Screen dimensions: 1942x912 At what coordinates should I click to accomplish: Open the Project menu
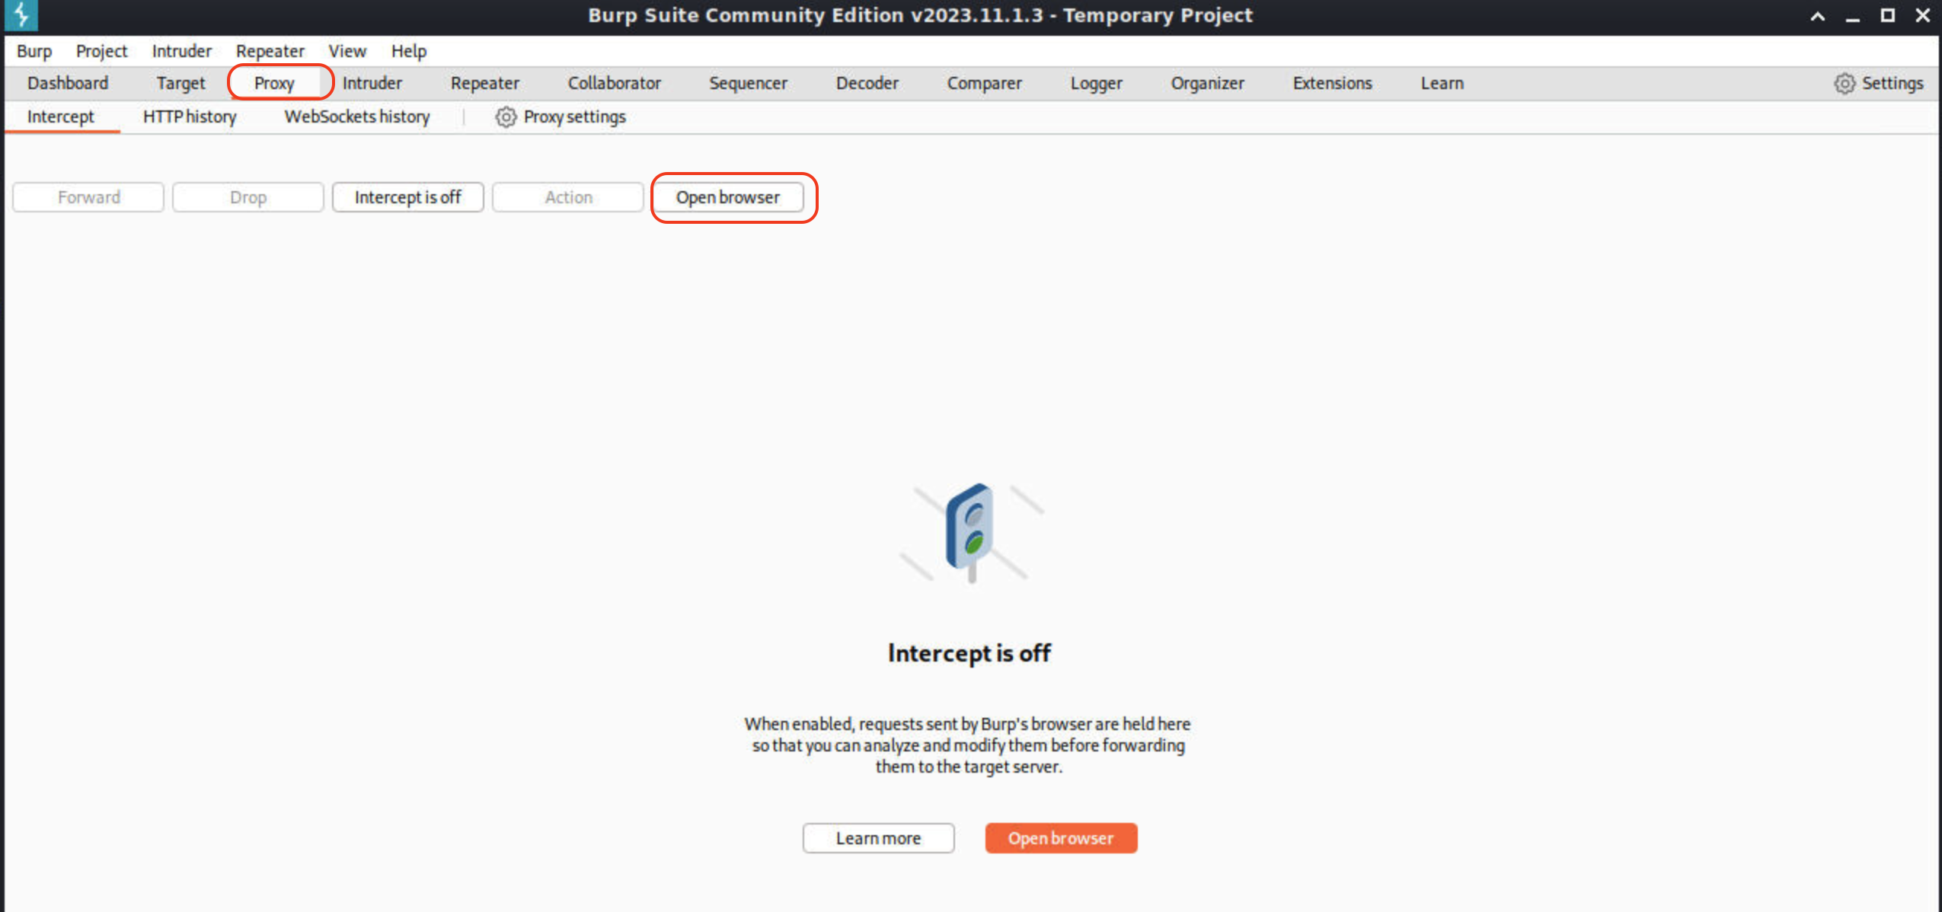[x=101, y=51]
